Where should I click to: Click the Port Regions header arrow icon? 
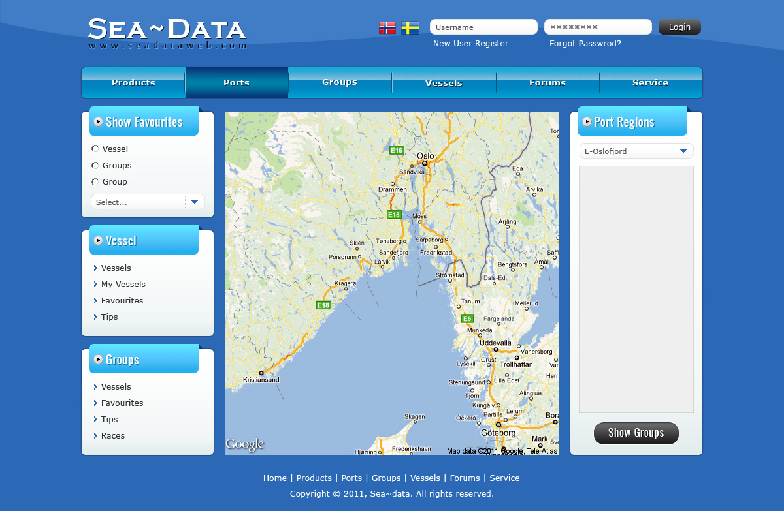[587, 121]
